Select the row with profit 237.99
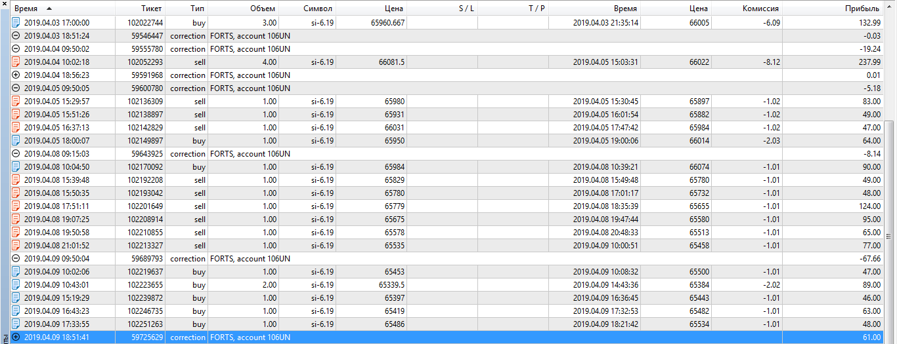 (447, 62)
